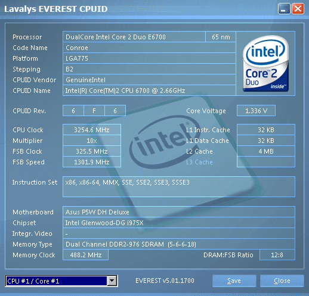Click the Instruction Set label
The height and width of the screenshot is (296, 309).
[x=35, y=182]
